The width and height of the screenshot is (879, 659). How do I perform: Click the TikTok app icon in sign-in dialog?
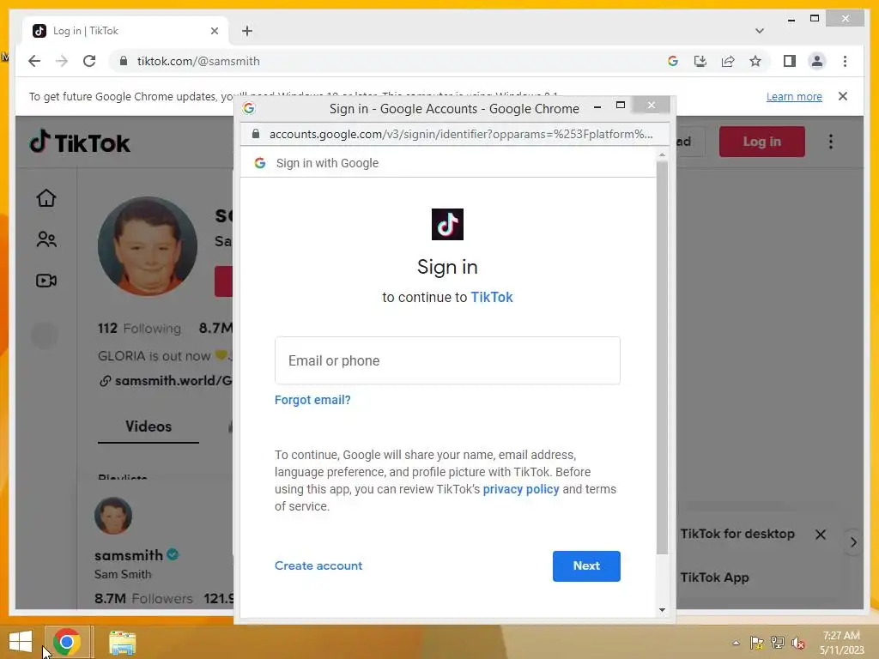click(447, 224)
